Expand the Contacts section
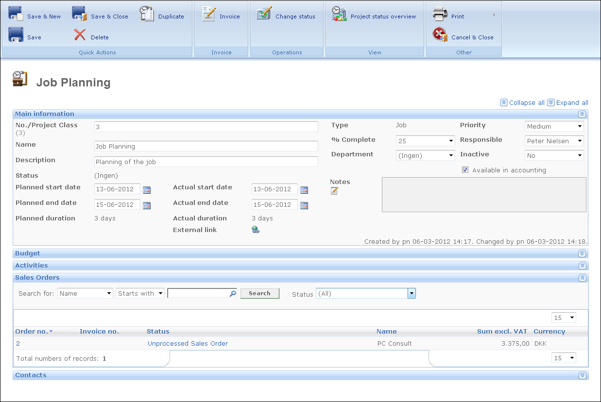The height and width of the screenshot is (402, 601). [582, 375]
